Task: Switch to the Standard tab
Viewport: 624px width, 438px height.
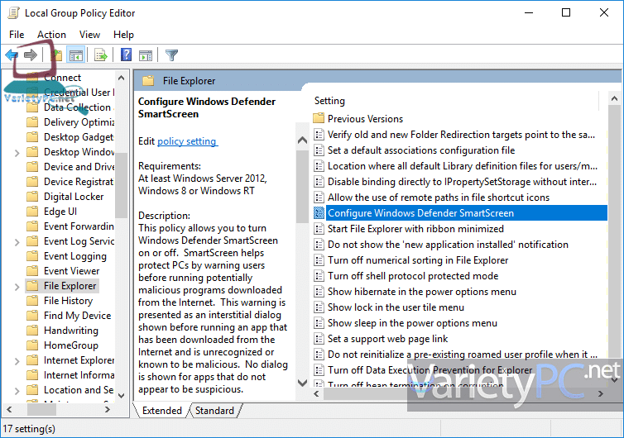Action: pos(214,411)
